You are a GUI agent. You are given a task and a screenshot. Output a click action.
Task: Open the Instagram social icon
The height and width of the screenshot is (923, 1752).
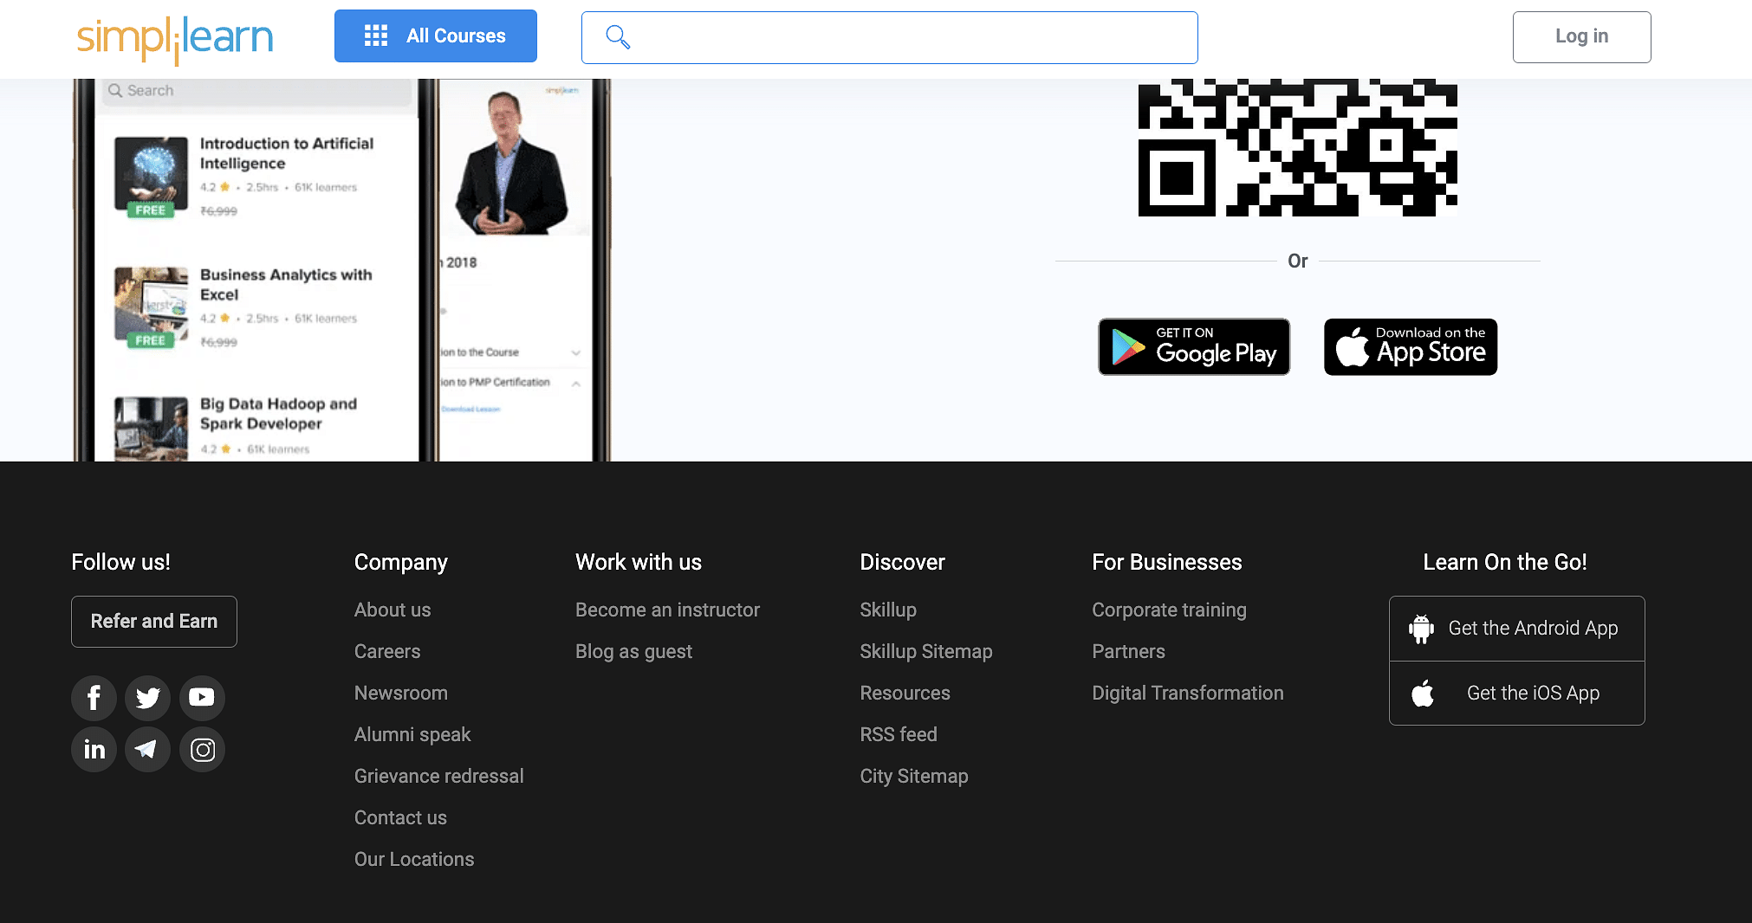tap(202, 750)
